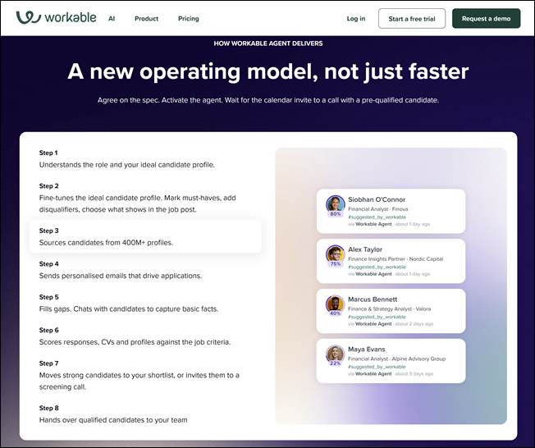535x448 pixels.
Task: Click 'Finance Insights Partner · Nordic Capital' text
Action: (396, 259)
